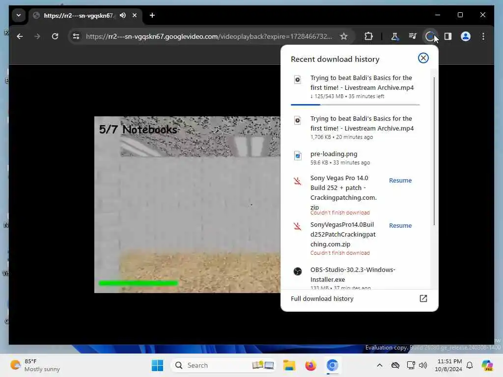
Task: Go back to previous page
Action: pyautogui.click(x=20, y=36)
